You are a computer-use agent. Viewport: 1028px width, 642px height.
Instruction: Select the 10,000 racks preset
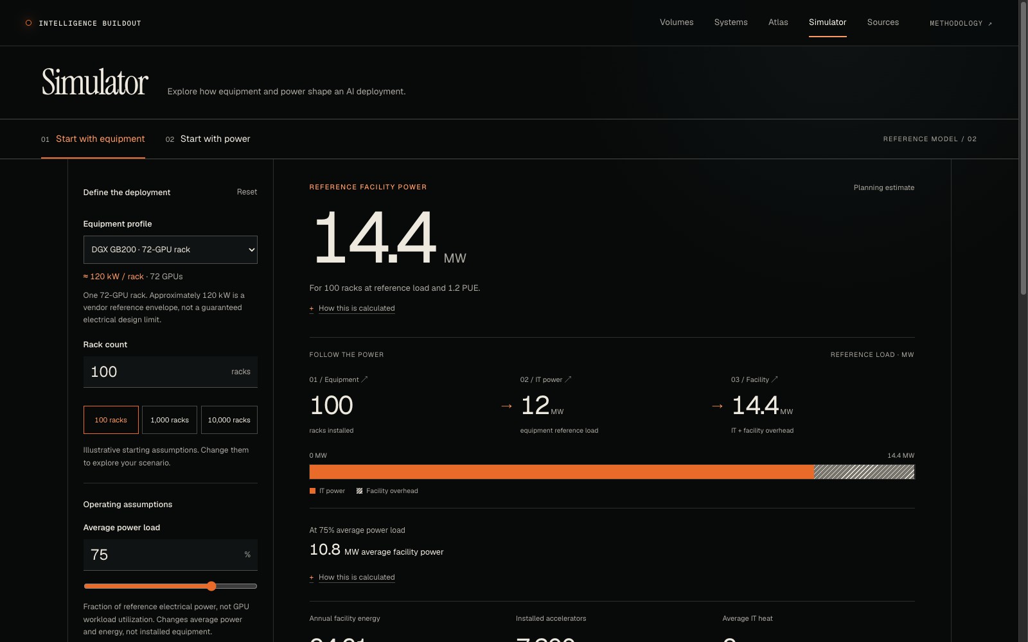click(229, 420)
